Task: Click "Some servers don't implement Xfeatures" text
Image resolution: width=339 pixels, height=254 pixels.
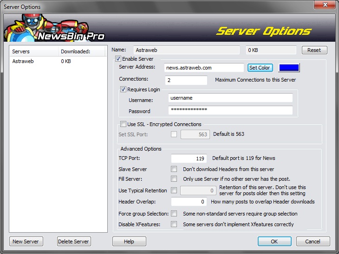Action: [238, 224]
